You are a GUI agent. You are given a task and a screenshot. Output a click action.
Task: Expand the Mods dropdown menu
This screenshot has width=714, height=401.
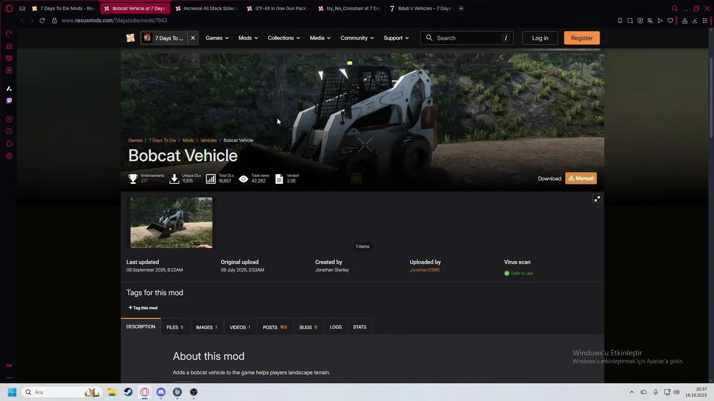[248, 38]
